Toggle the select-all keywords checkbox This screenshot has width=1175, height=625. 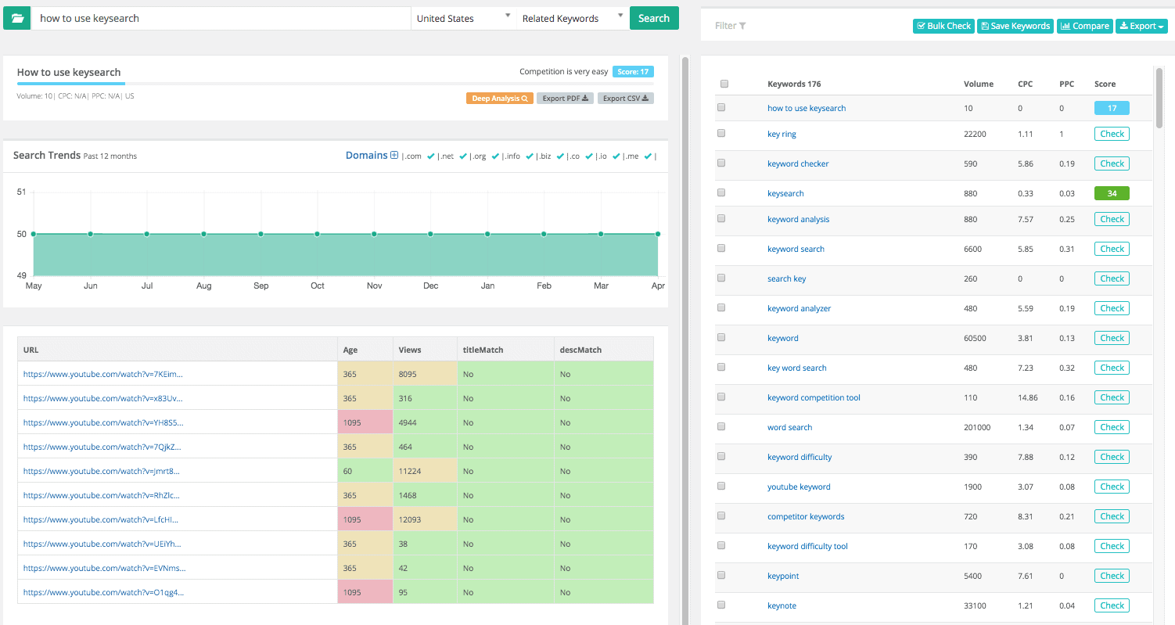[724, 84]
